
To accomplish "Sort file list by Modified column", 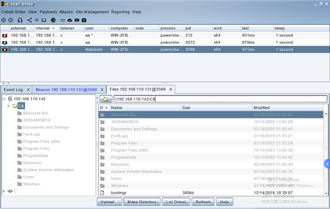I will tap(288, 108).
